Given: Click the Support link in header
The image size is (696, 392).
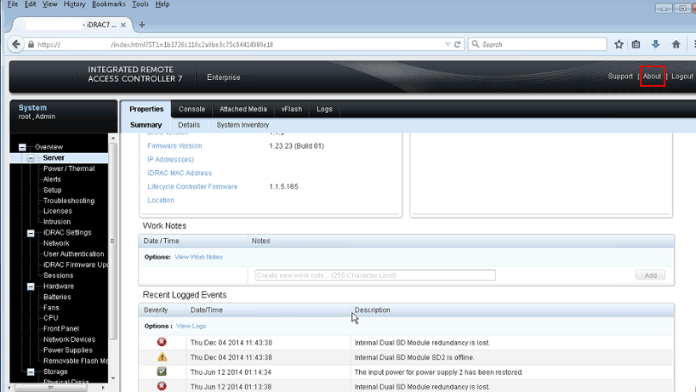Looking at the screenshot, I should click(x=620, y=77).
